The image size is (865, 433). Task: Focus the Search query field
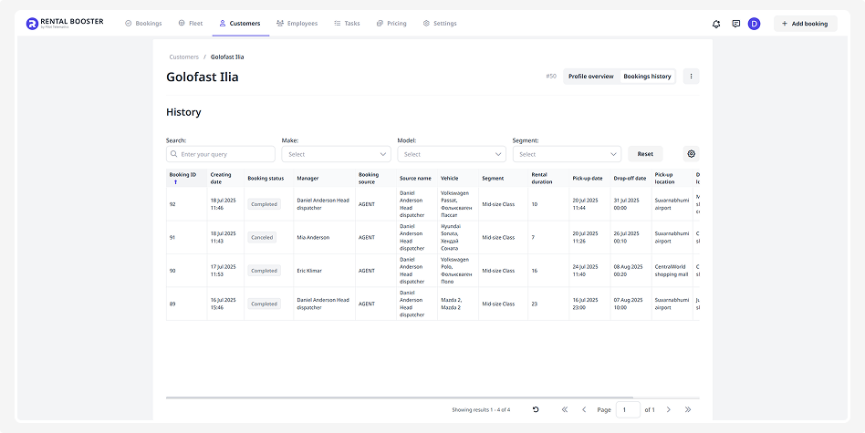221,155
